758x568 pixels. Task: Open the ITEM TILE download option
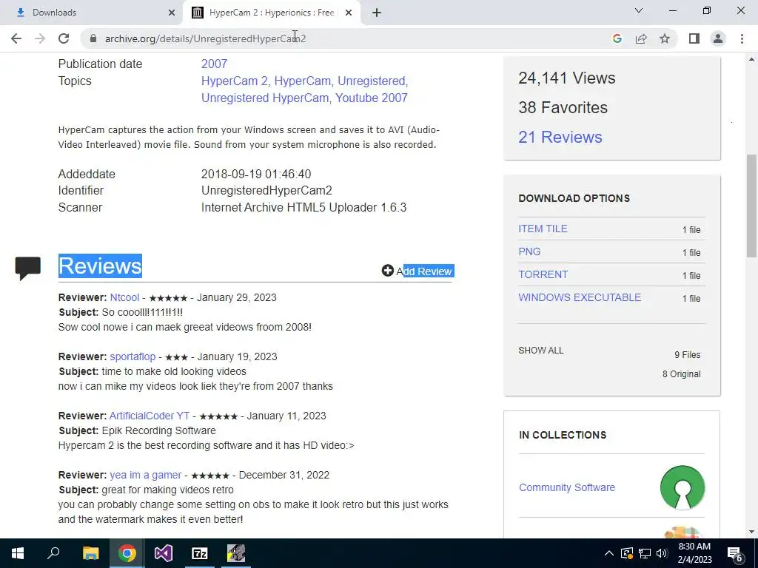543,229
